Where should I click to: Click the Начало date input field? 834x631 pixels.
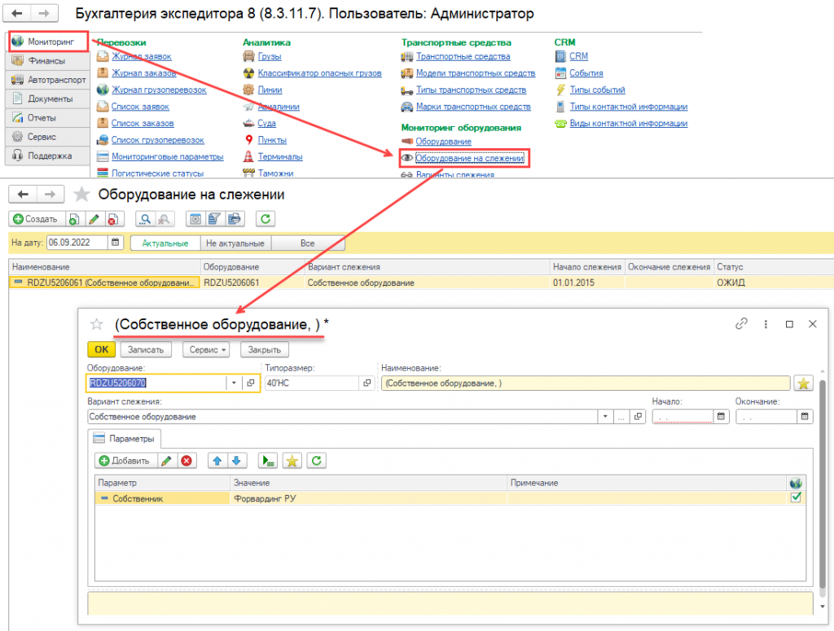point(683,417)
